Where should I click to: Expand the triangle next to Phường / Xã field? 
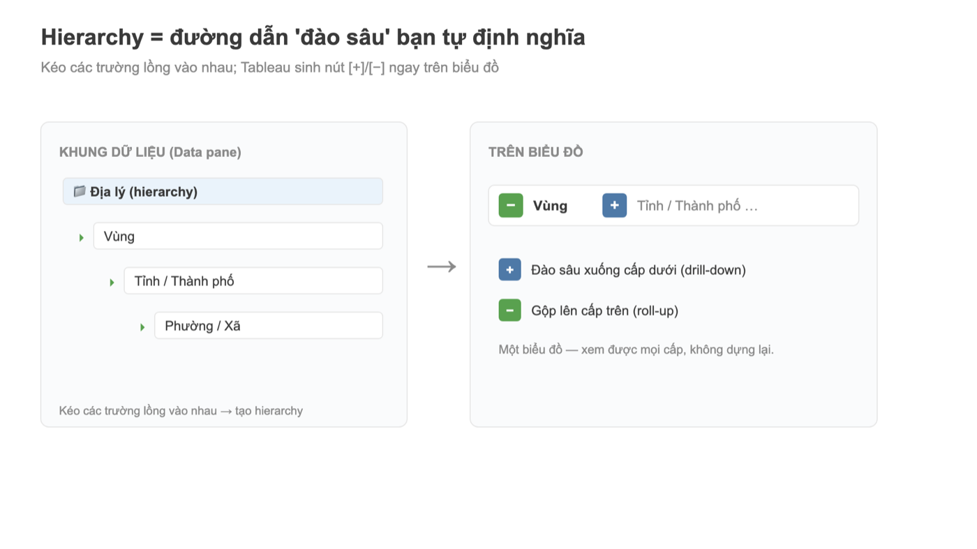tap(142, 327)
